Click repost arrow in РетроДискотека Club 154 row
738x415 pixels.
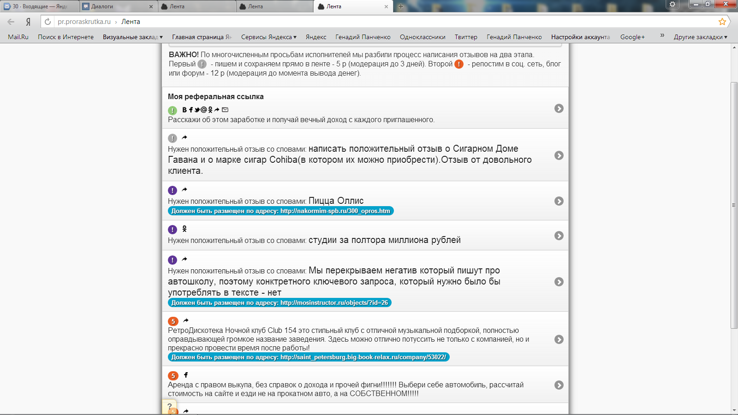click(x=186, y=320)
